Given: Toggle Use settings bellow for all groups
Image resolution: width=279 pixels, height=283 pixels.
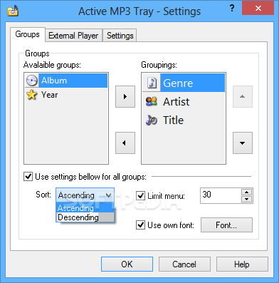Looking at the screenshot, I should tap(28, 177).
